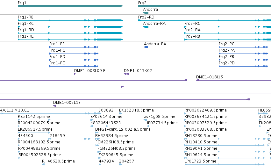Select the RH19624.5prime EST label

[x=201, y=155]
